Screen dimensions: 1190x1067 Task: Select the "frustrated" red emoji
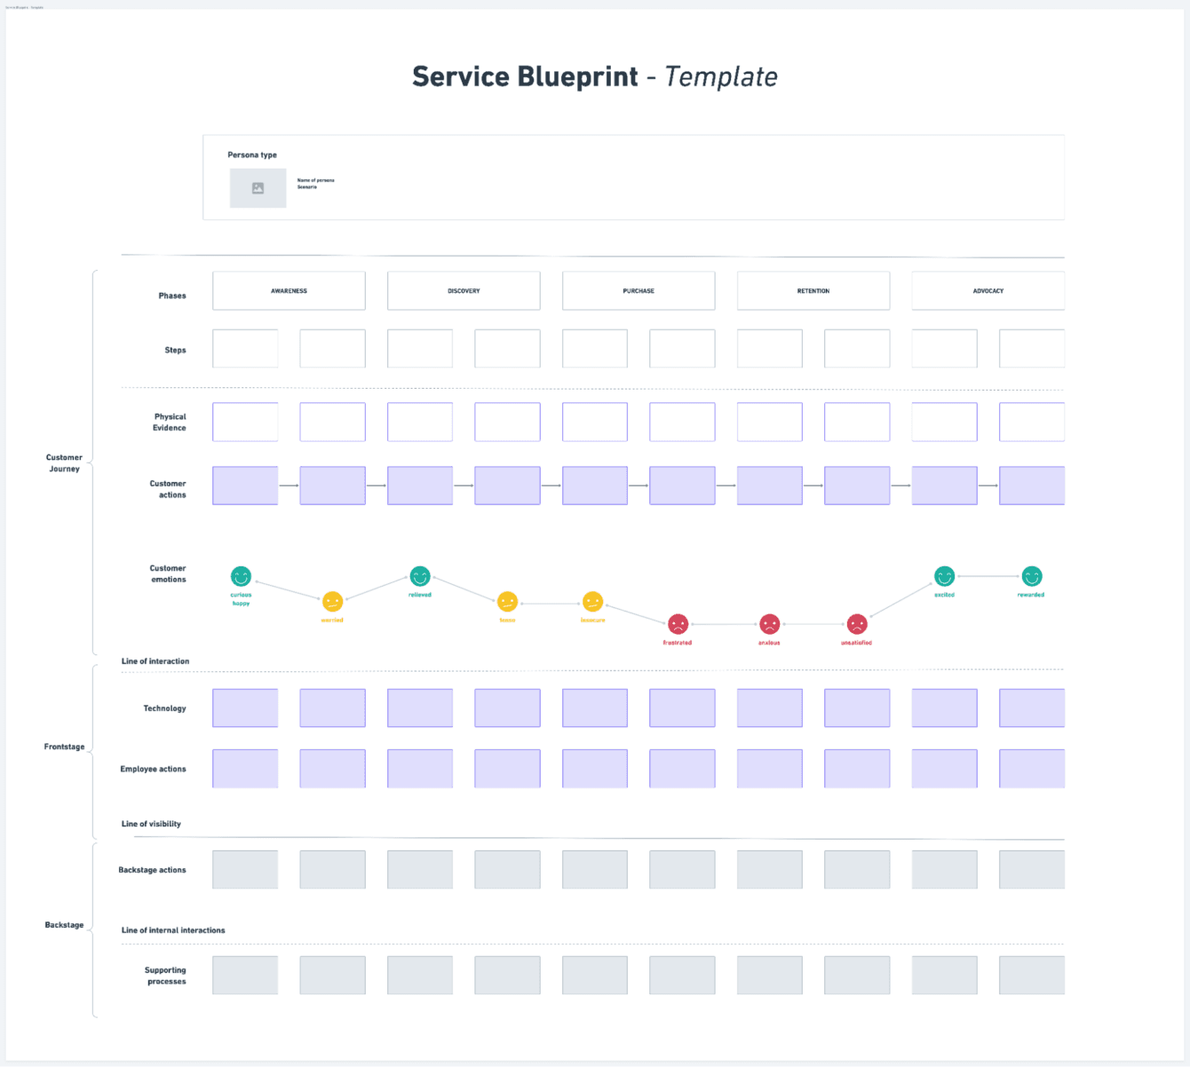pos(678,625)
